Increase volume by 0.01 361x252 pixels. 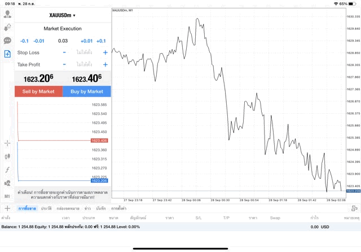click(86, 41)
